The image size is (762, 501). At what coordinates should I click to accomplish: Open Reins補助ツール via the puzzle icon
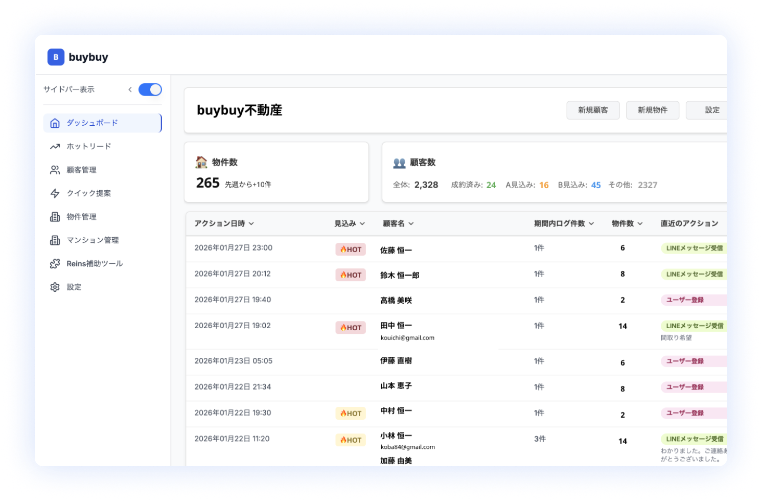[x=55, y=264]
